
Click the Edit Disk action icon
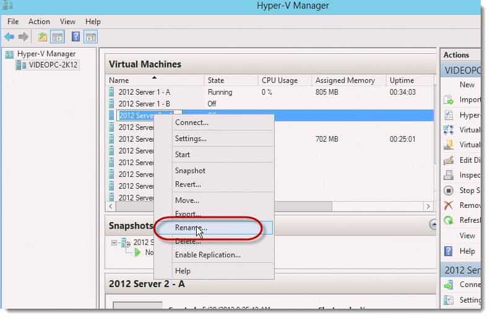pyautogui.click(x=449, y=160)
